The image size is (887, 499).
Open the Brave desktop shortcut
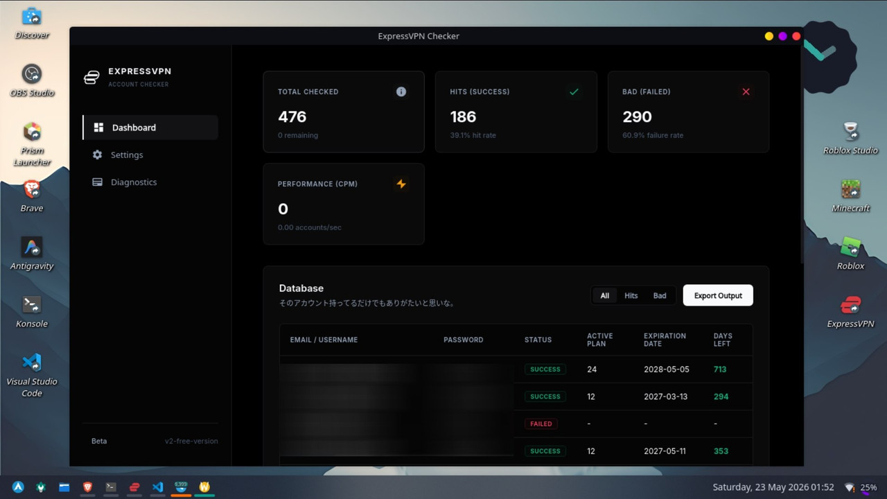click(x=32, y=196)
